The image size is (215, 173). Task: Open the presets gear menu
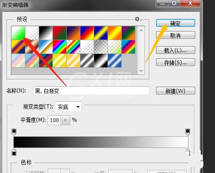[x=138, y=19]
